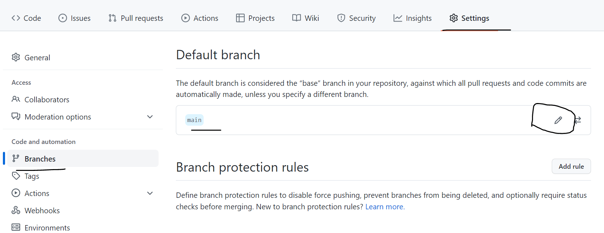Click the pencil icon to rename default branch
The image size is (604, 233).
[x=558, y=120]
